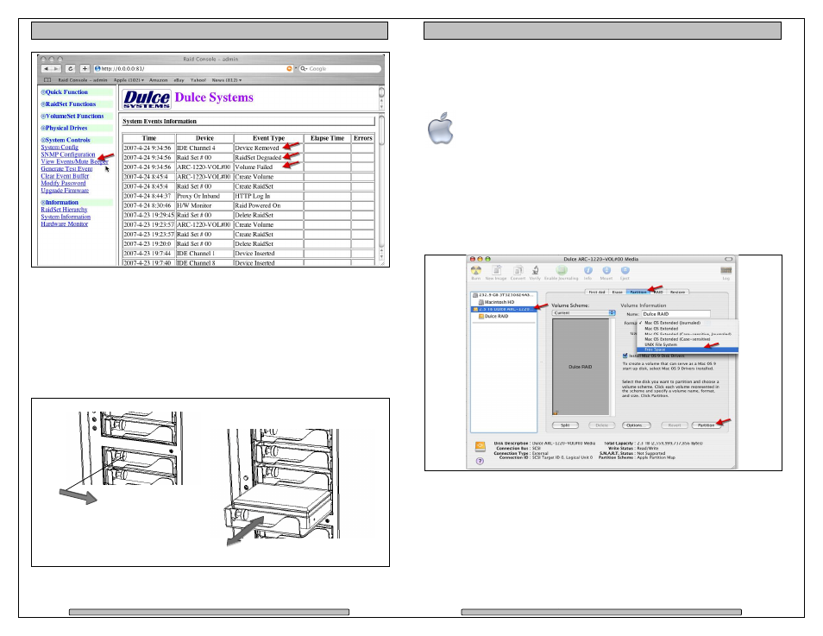
Task: Click the Dulce Systems logo image
Action: 147,98
